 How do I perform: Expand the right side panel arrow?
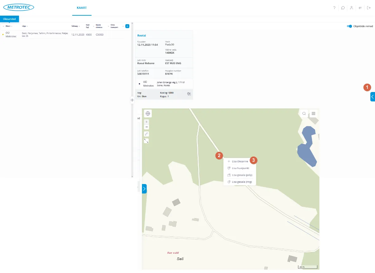click(x=373, y=97)
